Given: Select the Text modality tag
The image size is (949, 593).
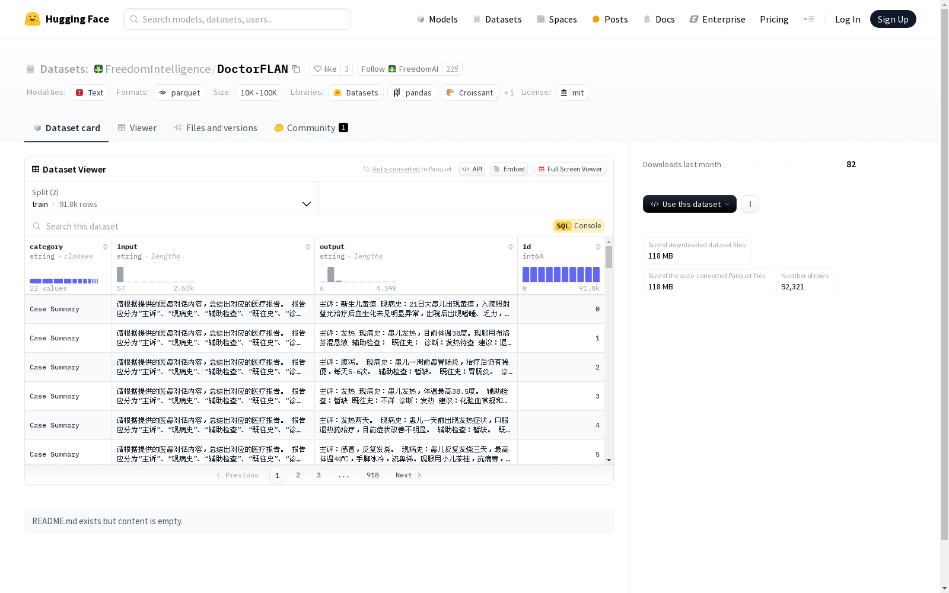Looking at the screenshot, I should 90,93.
